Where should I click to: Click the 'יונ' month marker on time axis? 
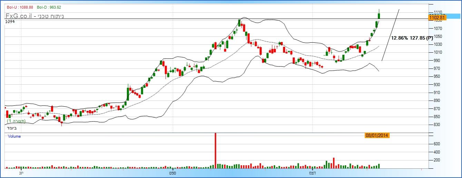tap(21, 173)
